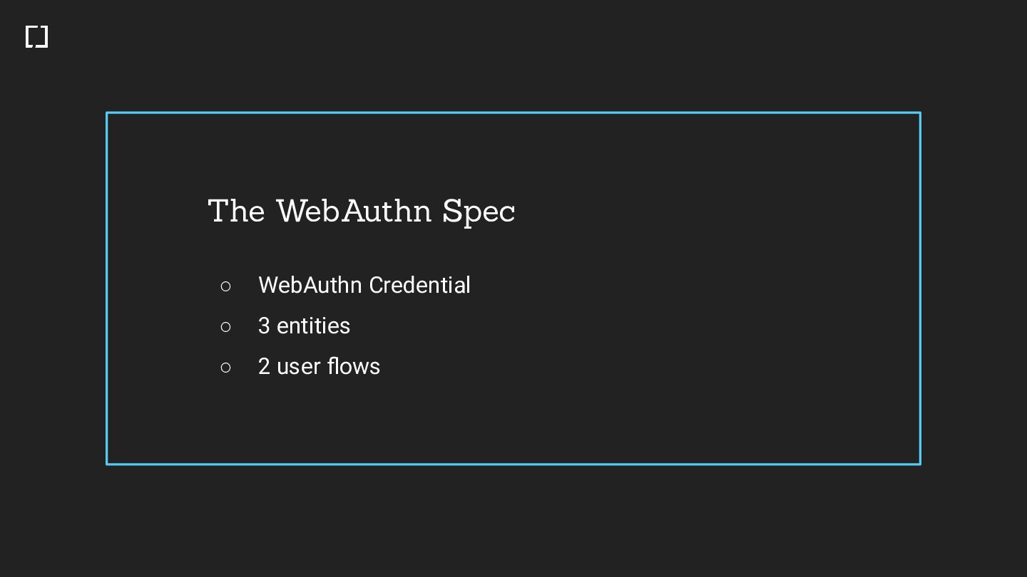Image resolution: width=1027 pixels, height=577 pixels.
Task: Select the slide title The WebAuthn Spec
Action: [361, 212]
